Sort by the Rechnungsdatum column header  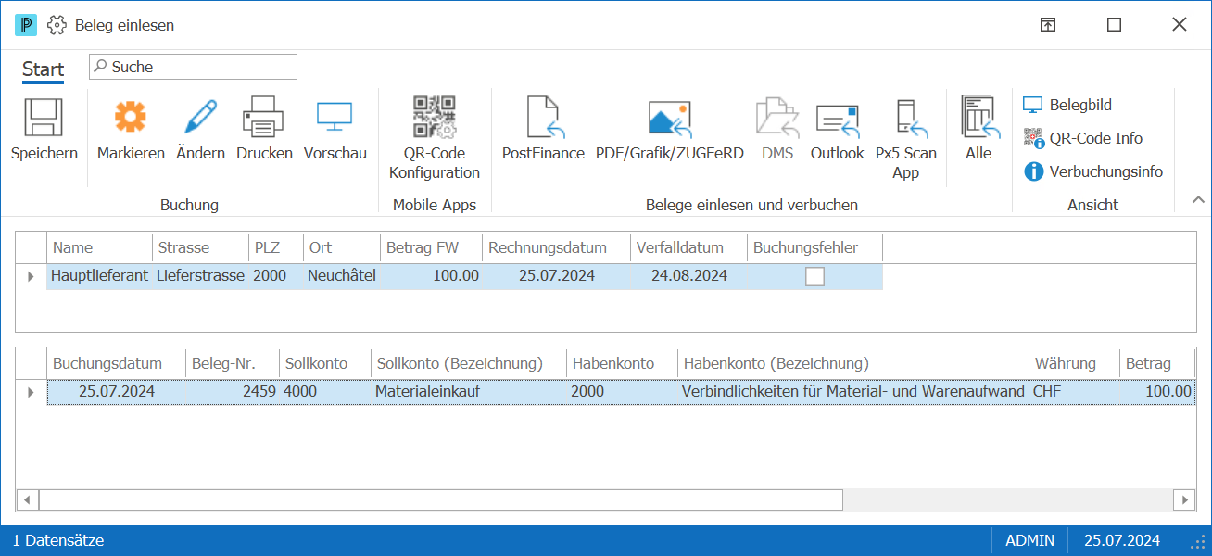[x=556, y=247]
